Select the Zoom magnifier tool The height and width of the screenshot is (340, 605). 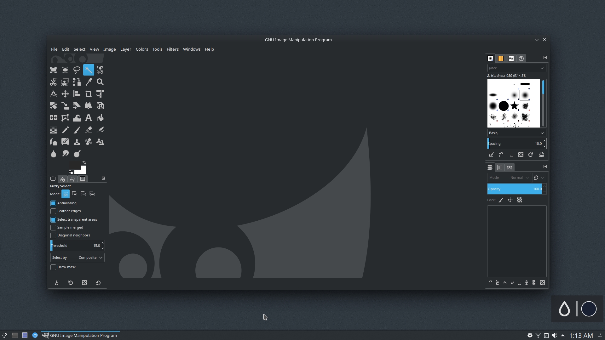100,82
